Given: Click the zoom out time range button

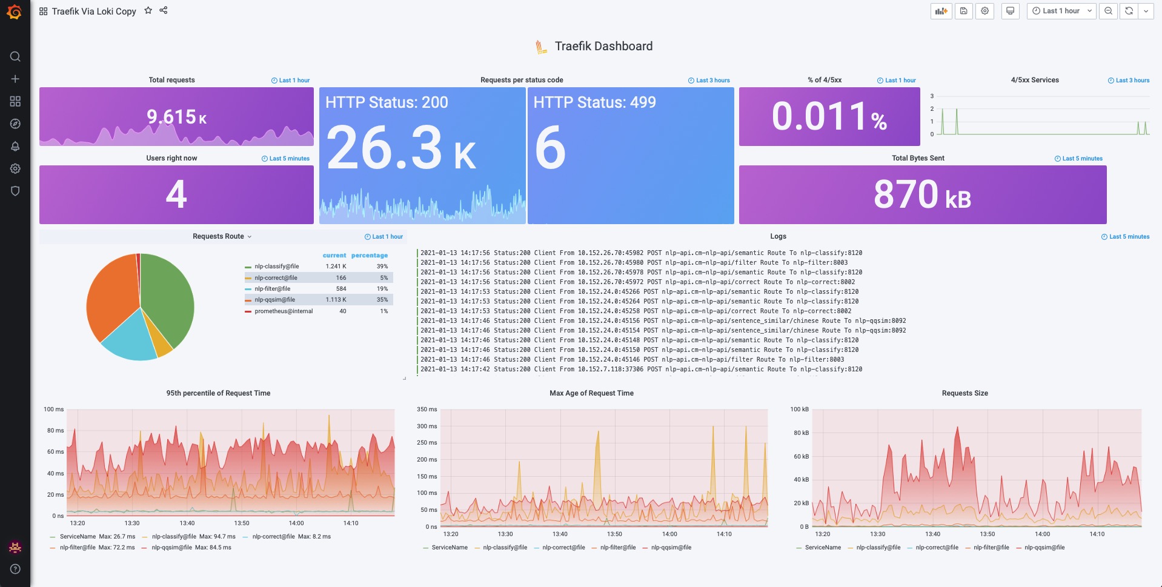Looking at the screenshot, I should pyautogui.click(x=1108, y=11).
